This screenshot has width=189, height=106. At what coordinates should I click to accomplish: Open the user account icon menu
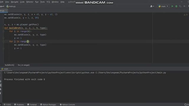152,6
